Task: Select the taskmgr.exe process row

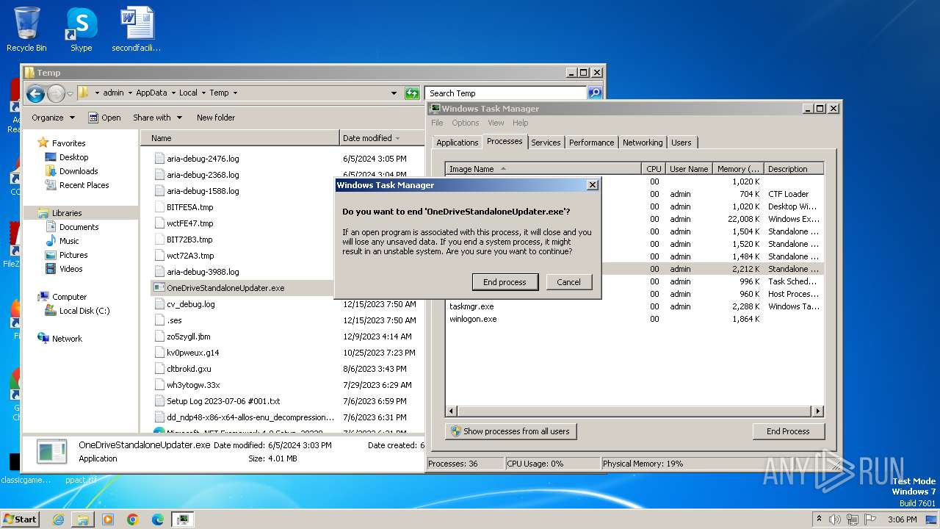Action: 634,306
